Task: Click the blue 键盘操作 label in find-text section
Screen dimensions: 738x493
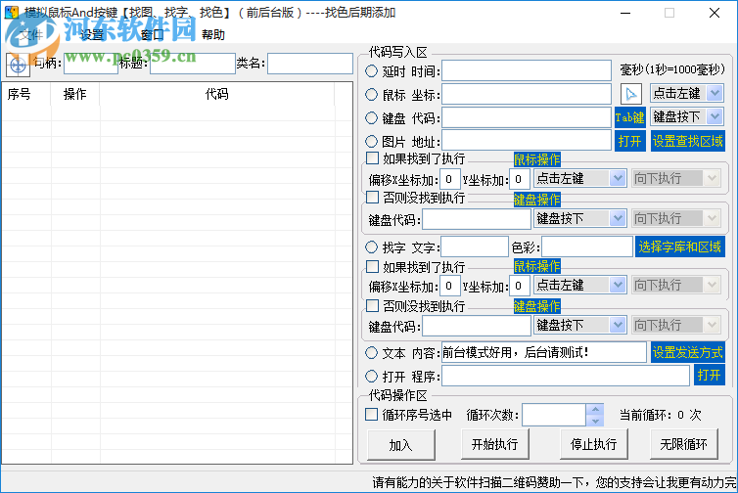Action: click(x=537, y=307)
